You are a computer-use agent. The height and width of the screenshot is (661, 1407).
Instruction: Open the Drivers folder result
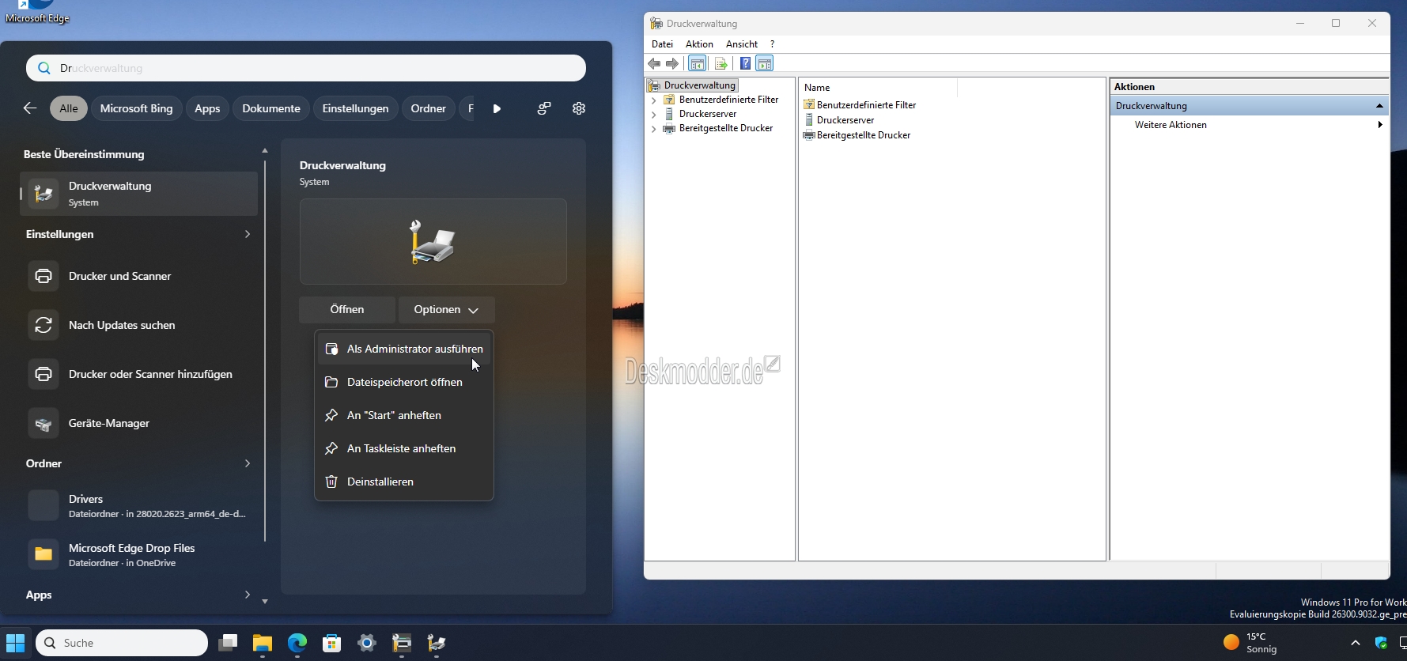coord(139,505)
